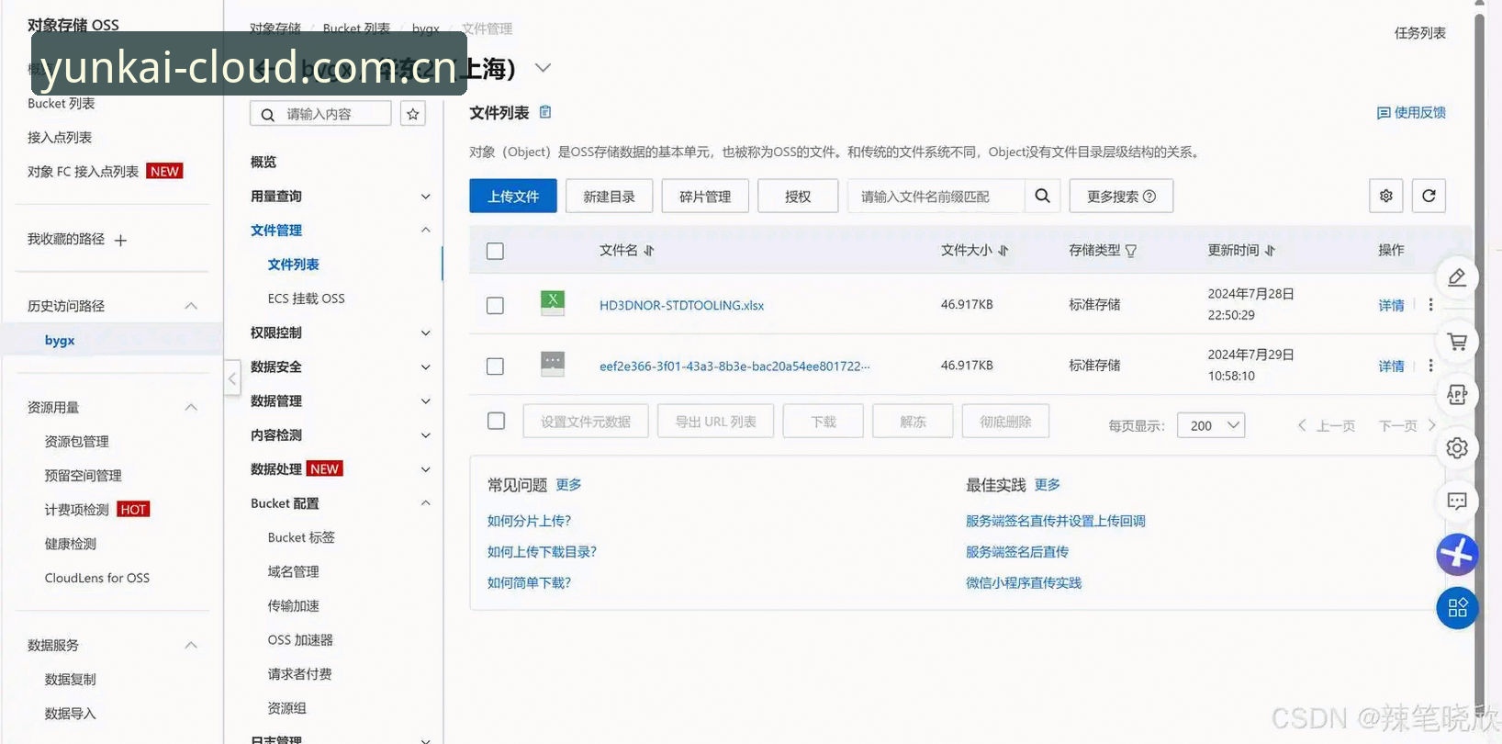Expand the 内容检测 menu section
Viewport: 1502px width, 744px height.
(x=425, y=435)
